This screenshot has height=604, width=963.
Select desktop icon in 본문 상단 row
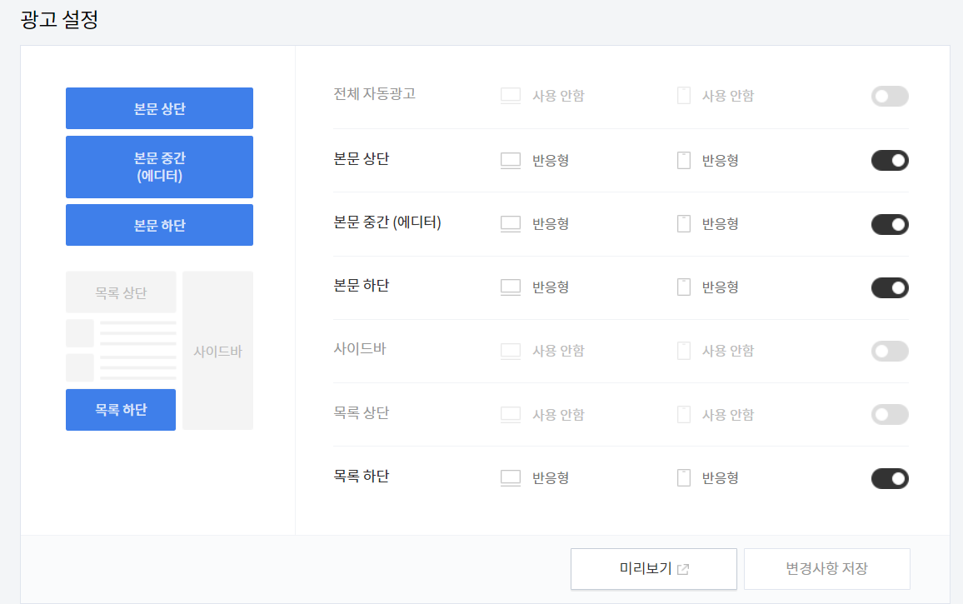click(511, 160)
